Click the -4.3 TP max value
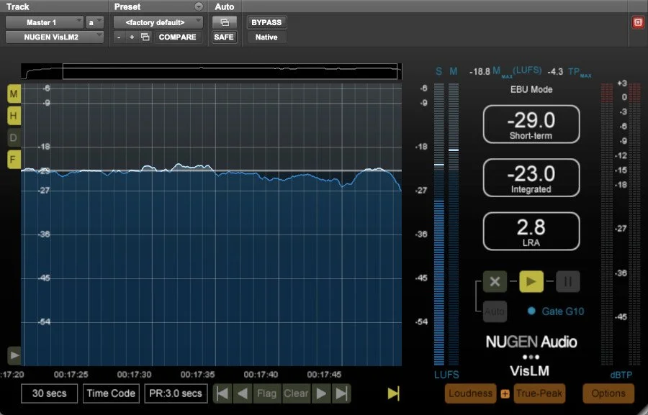The width and height of the screenshot is (648, 415). 555,71
